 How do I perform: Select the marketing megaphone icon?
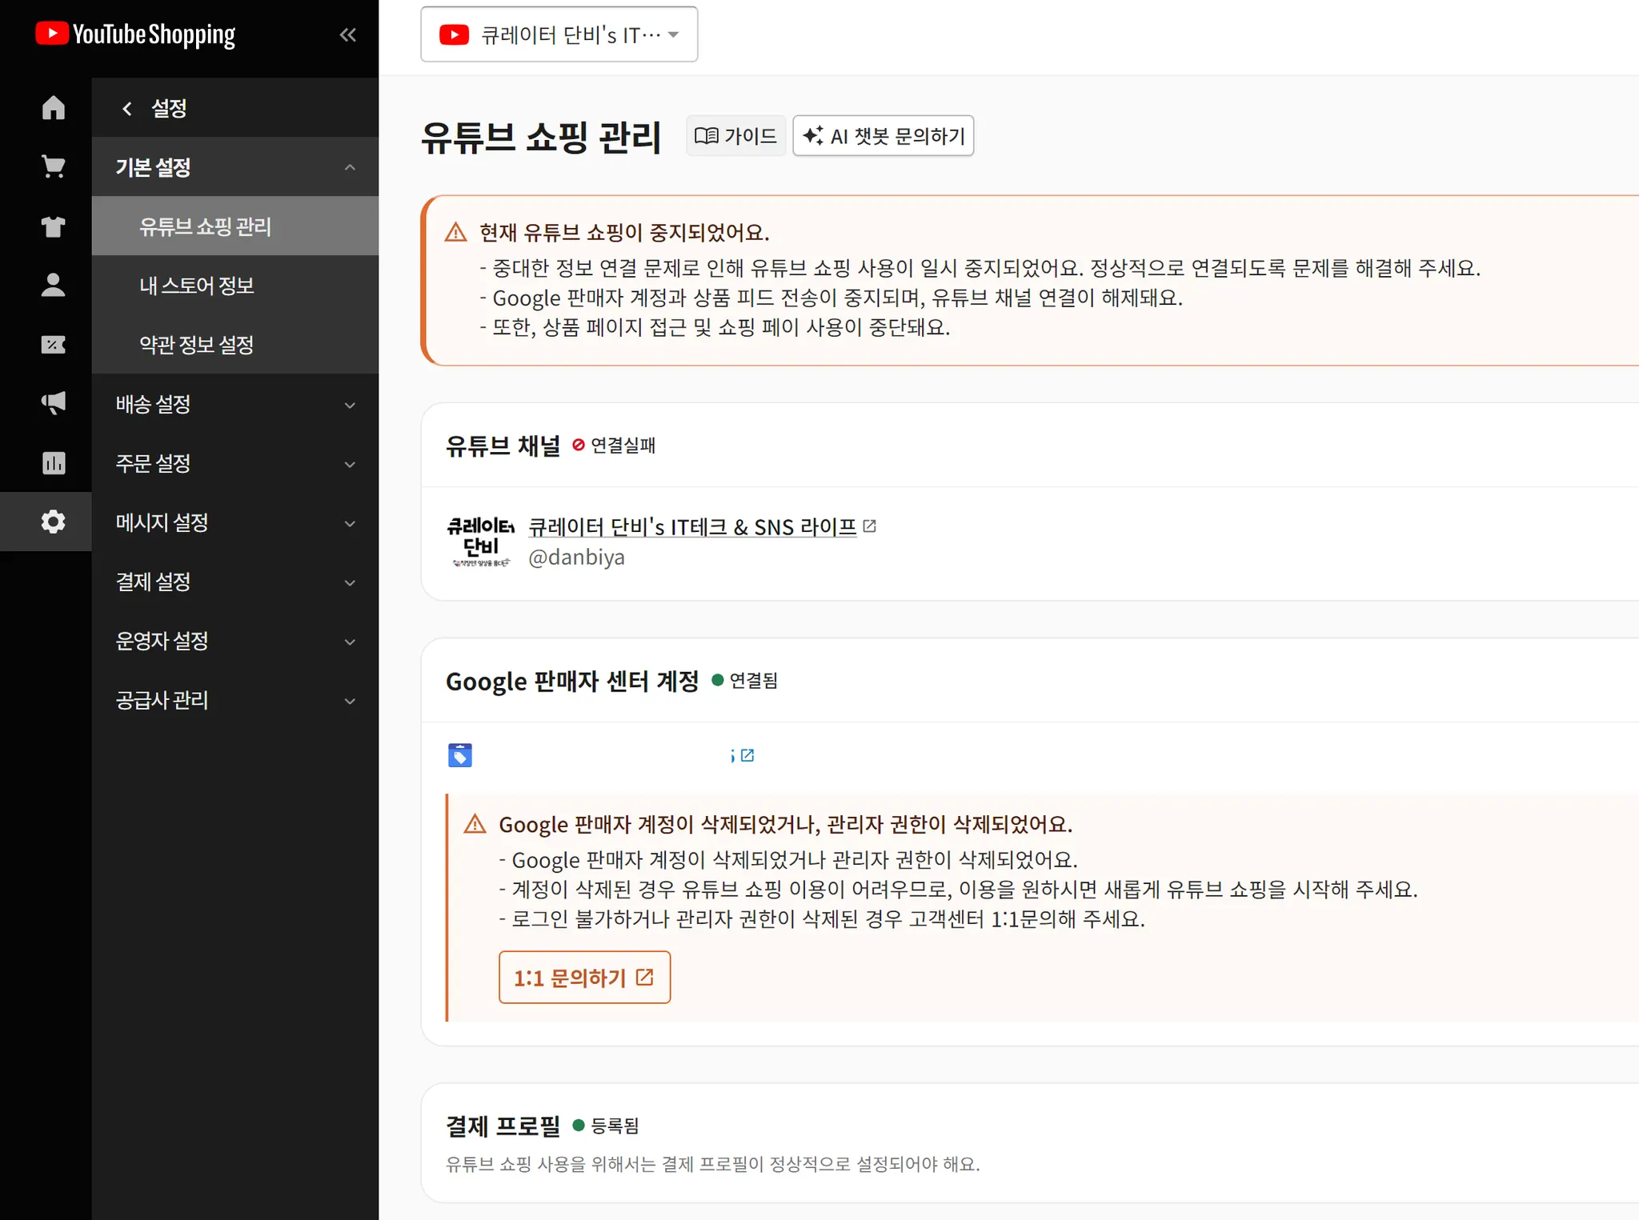(x=53, y=403)
